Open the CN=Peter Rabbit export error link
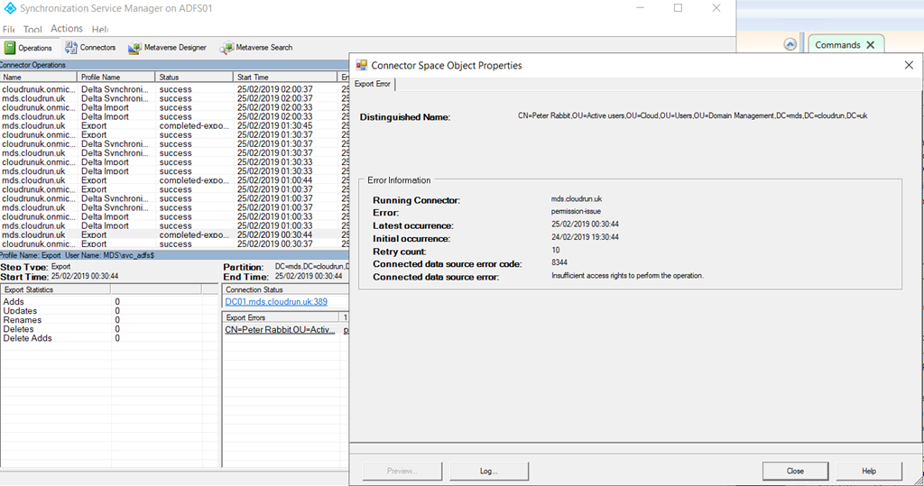This screenshot has width=924, height=486. 280,331
